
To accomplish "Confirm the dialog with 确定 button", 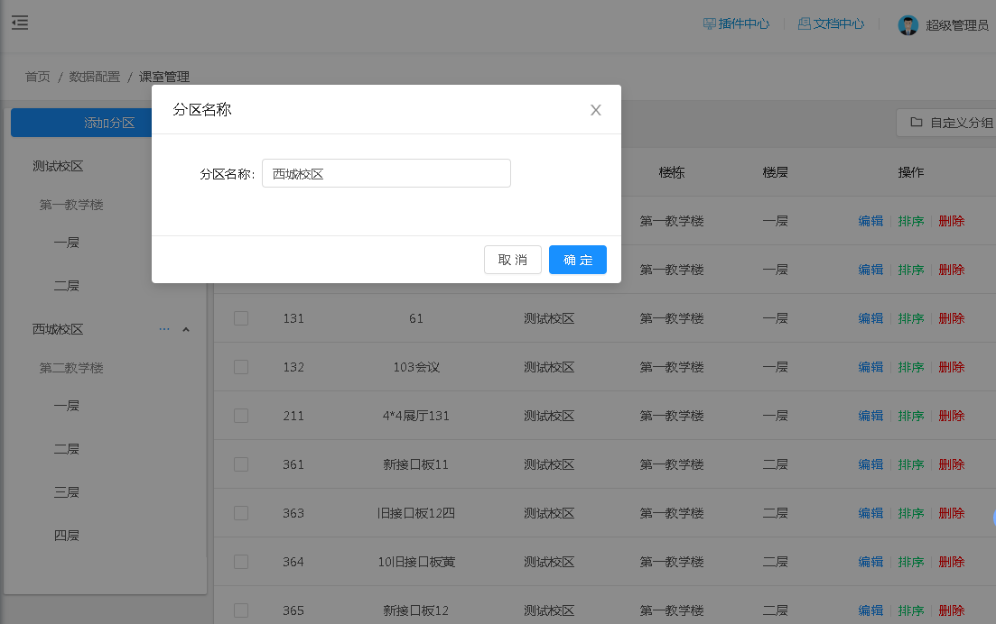I will point(577,260).
